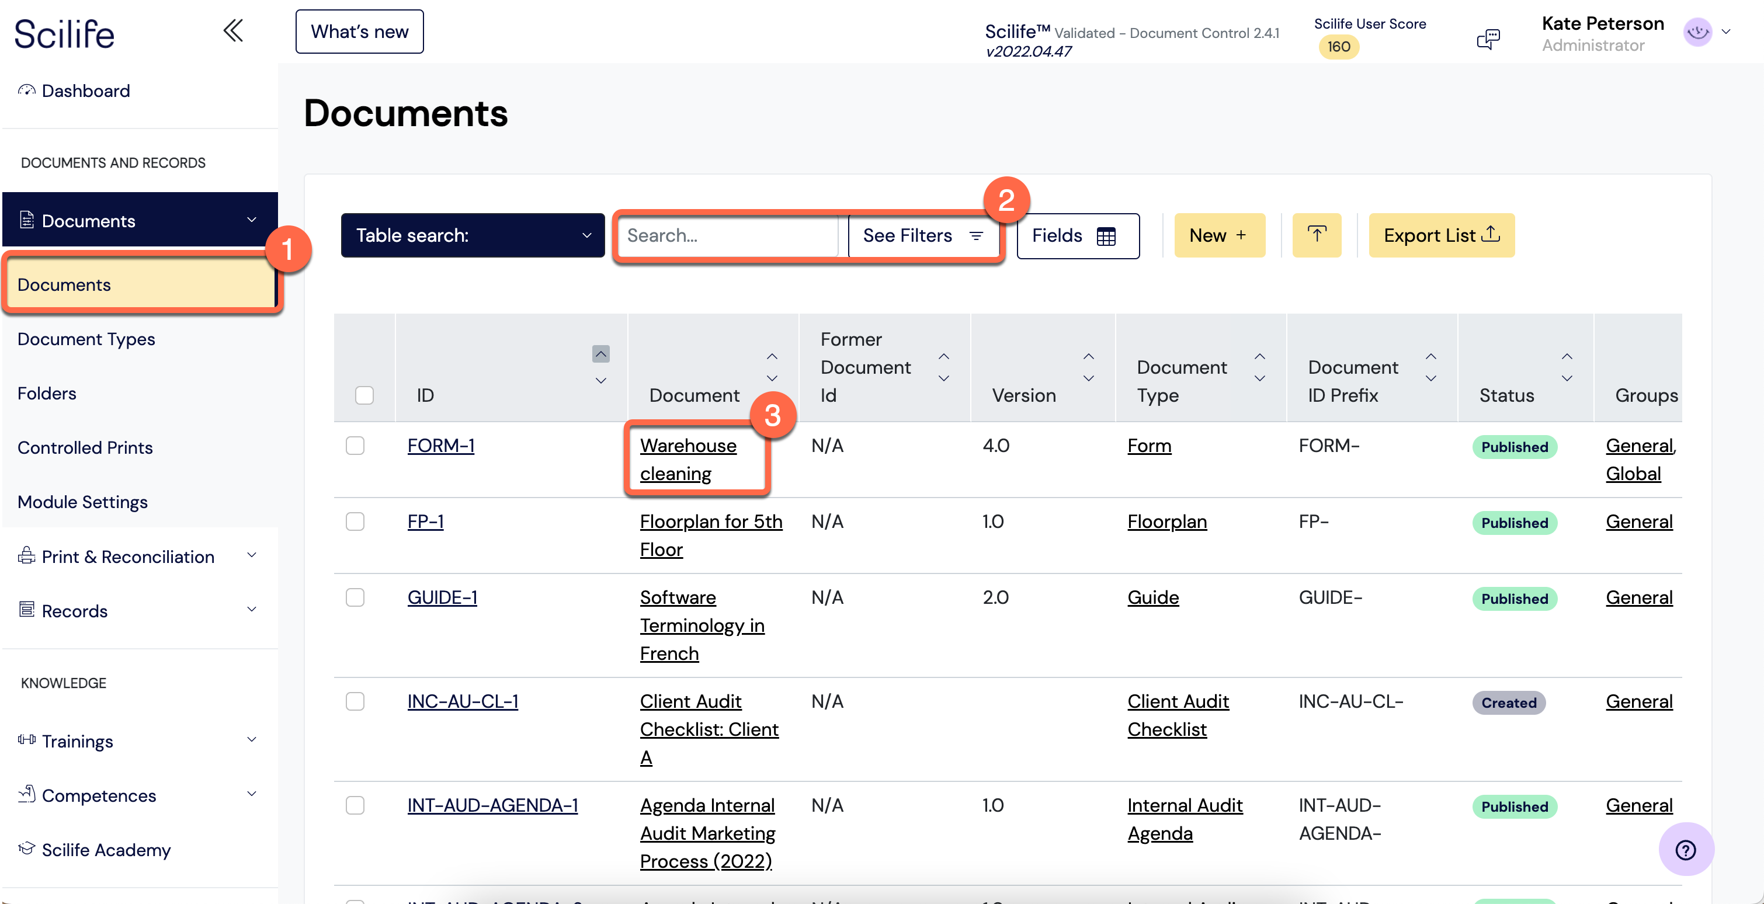
Task: Click the Scilife Academy graduation cap icon
Action: point(27,849)
